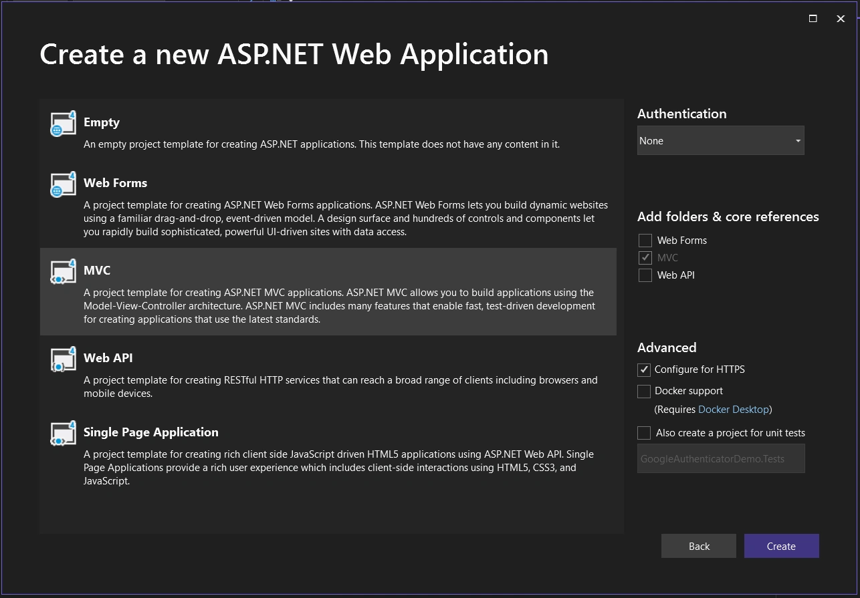Toggle the MVC core reference checkbox
860x598 pixels.
[x=645, y=258]
